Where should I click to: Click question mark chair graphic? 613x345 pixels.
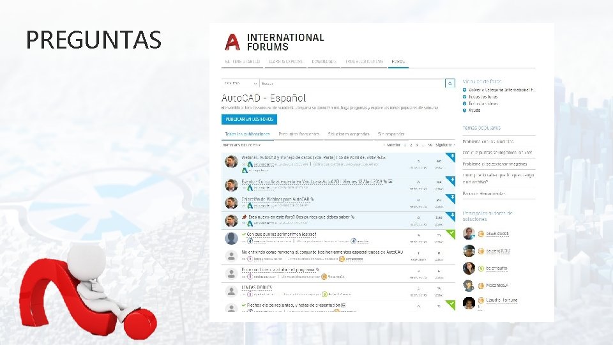tap(89, 290)
